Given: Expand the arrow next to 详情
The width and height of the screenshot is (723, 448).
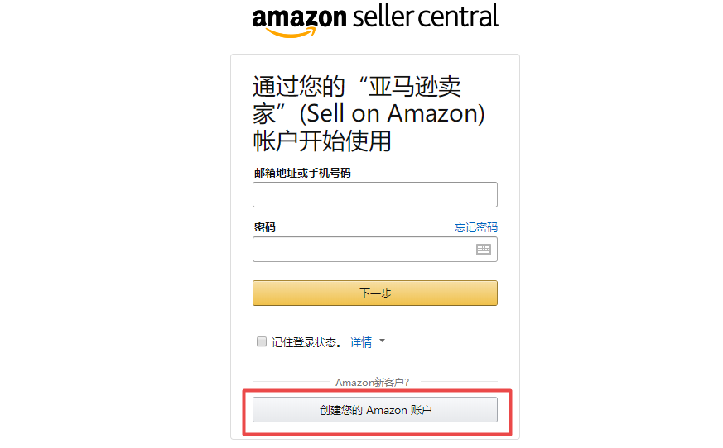Looking at the screenshot, I should (382, 341).
